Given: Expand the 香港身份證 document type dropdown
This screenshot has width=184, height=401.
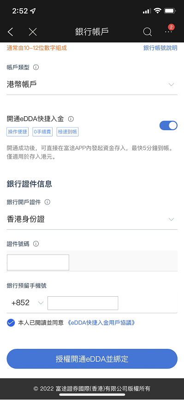Looking at the screenshot, I should click(x=92, y=220).
